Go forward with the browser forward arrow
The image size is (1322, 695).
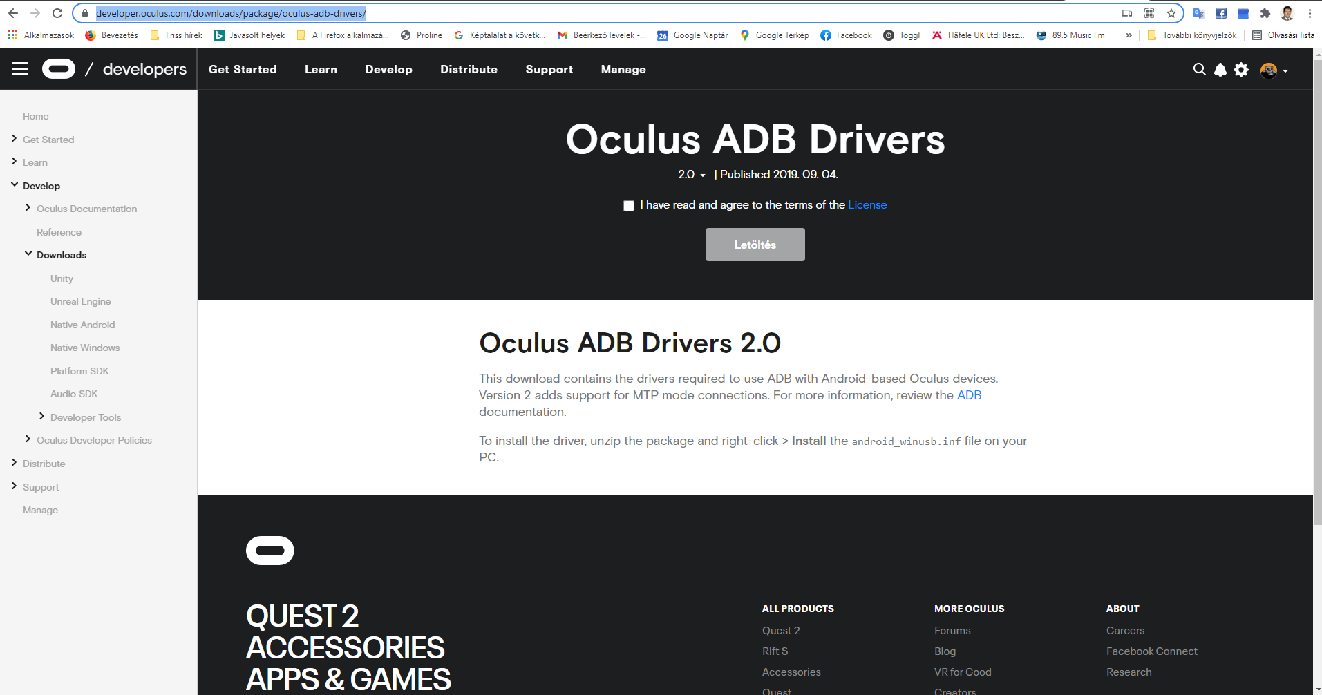[x=35, y=13]
